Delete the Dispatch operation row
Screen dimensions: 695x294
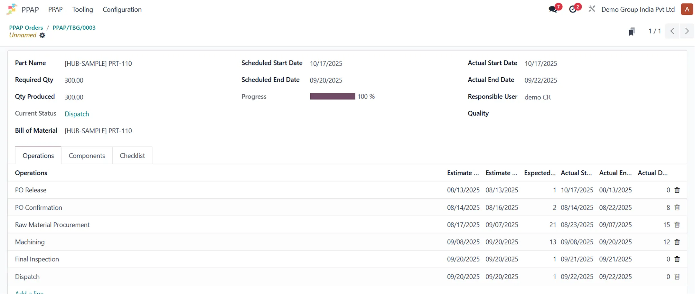[677, 277]
